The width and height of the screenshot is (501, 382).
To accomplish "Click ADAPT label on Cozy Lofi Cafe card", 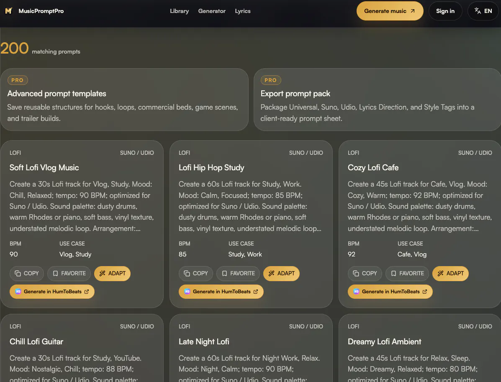I will pos(455,273).
